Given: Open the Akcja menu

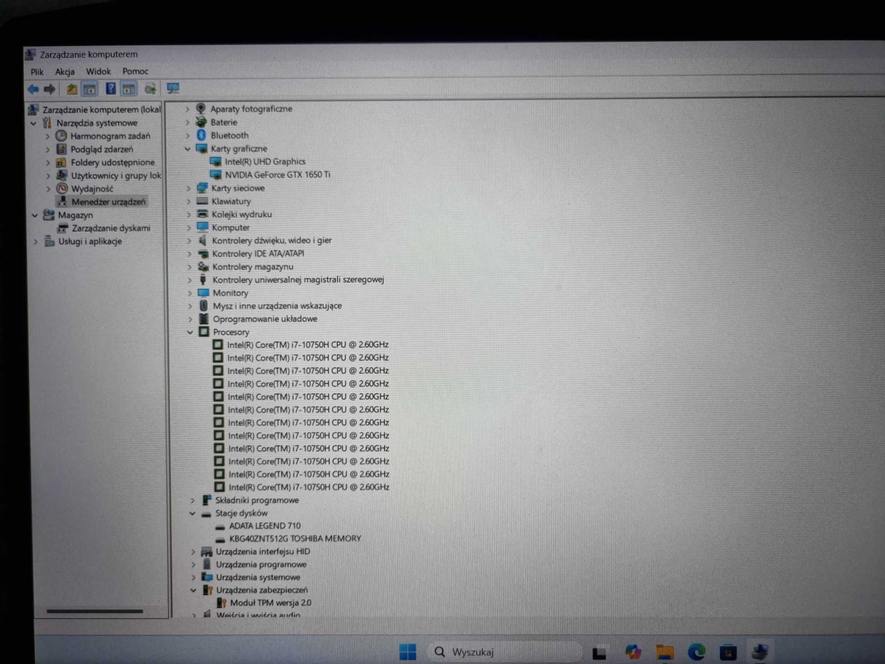Looking at the screenshot, I should pyautogui.click(x=65, y=72).
